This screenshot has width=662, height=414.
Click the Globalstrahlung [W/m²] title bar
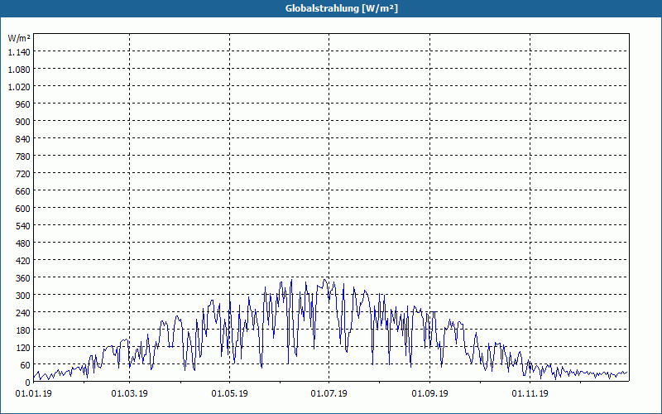(x=331, y=8)
